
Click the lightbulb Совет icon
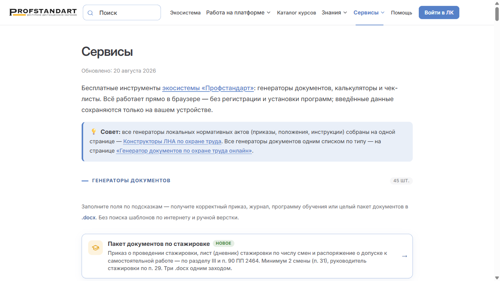(x=94, y=132)
